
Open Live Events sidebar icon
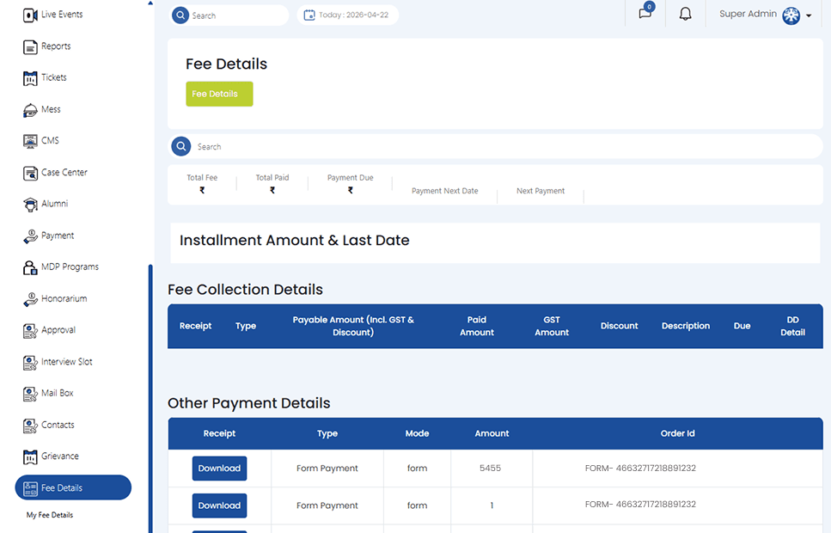(30, 15)
